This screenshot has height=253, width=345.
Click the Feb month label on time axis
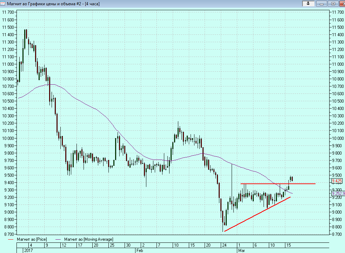pyautogui.click(x=140, y=250)
